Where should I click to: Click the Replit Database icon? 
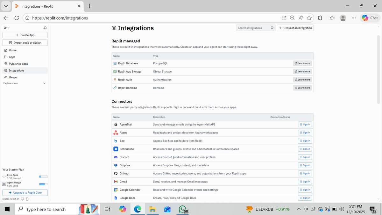[x=115, y=63]
